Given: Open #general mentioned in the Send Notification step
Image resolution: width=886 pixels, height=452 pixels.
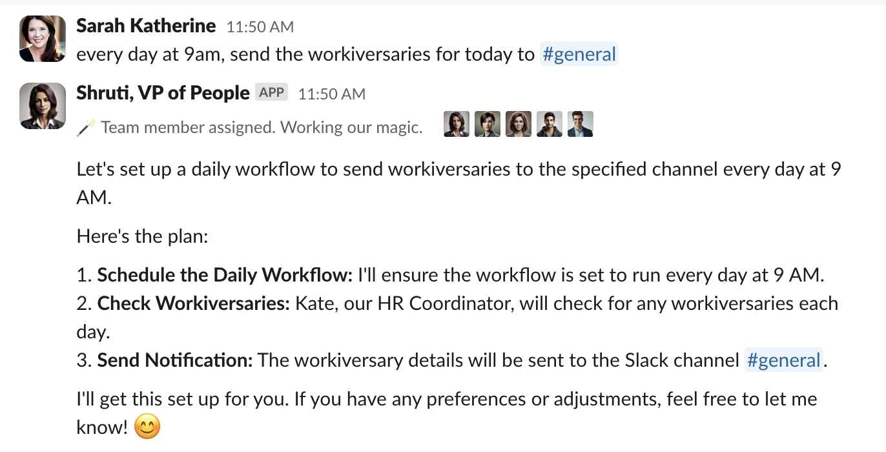Looking at the screenshot, I should coord(784,360).
